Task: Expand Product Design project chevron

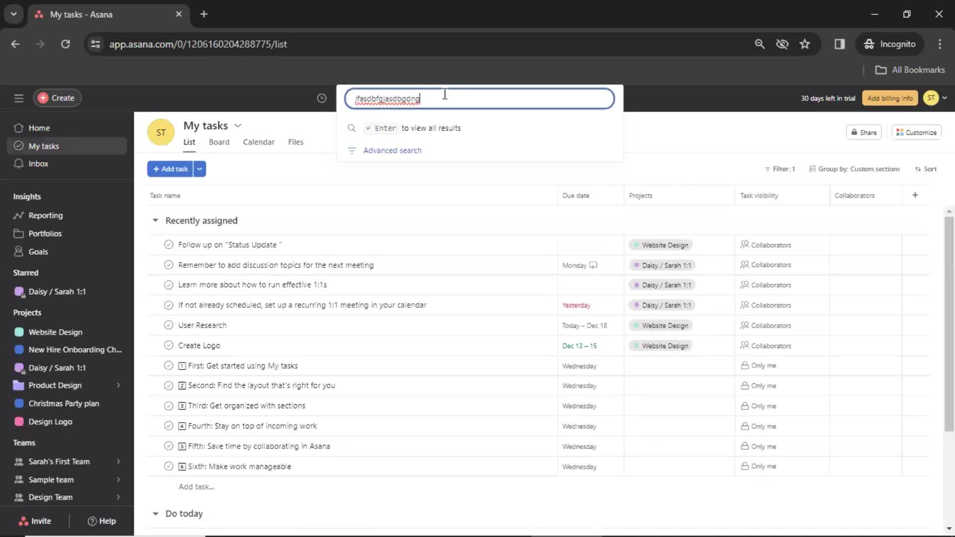Action: pyautogui.click(x=118, y=385)
